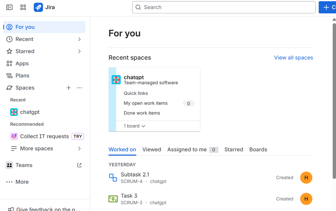Open the chatgpt space icon
The width and height of the screenshot is (336, 211).
click(116, 80)
